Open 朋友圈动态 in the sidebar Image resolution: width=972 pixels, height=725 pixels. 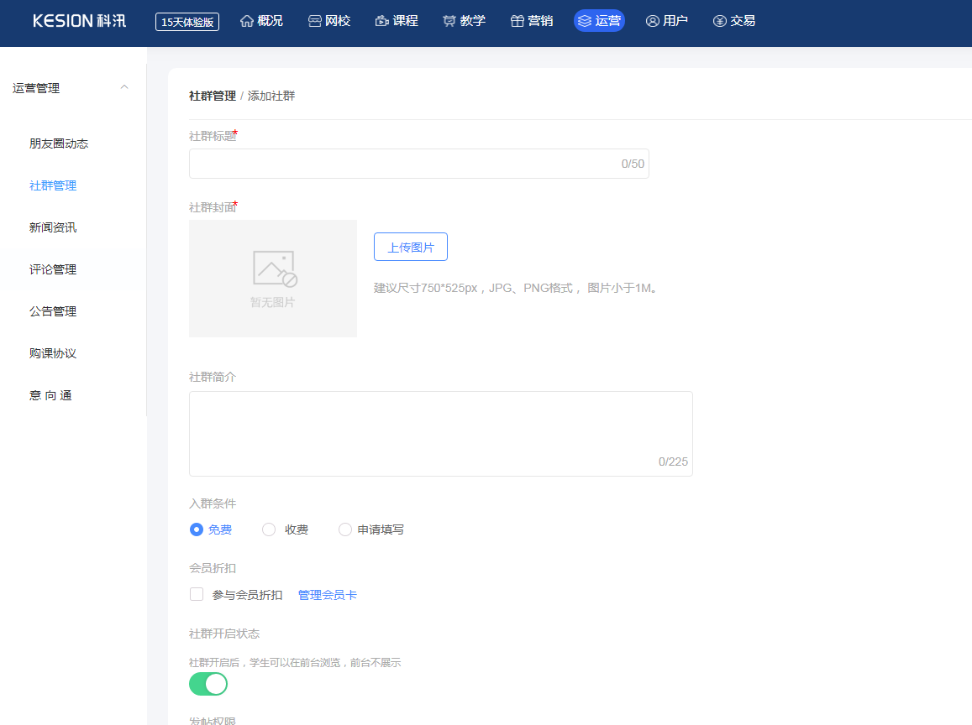[x=59, y=143]
